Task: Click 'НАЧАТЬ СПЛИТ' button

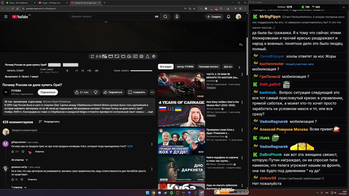Action: click(x=15, y=71)
